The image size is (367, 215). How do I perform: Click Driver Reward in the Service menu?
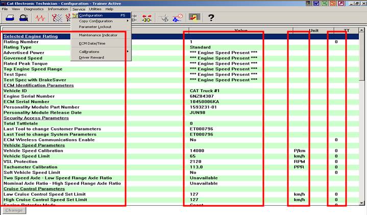91,57
